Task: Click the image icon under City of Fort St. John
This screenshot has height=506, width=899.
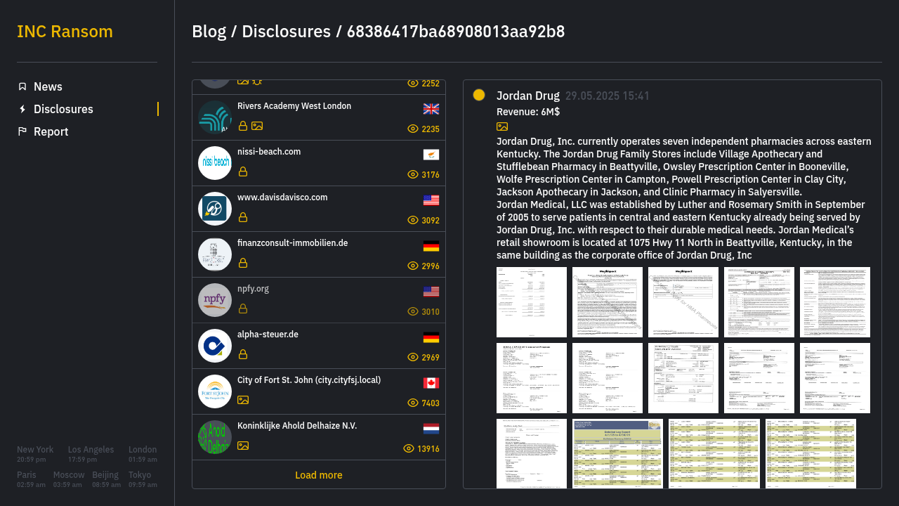Action: pos(243,400)
